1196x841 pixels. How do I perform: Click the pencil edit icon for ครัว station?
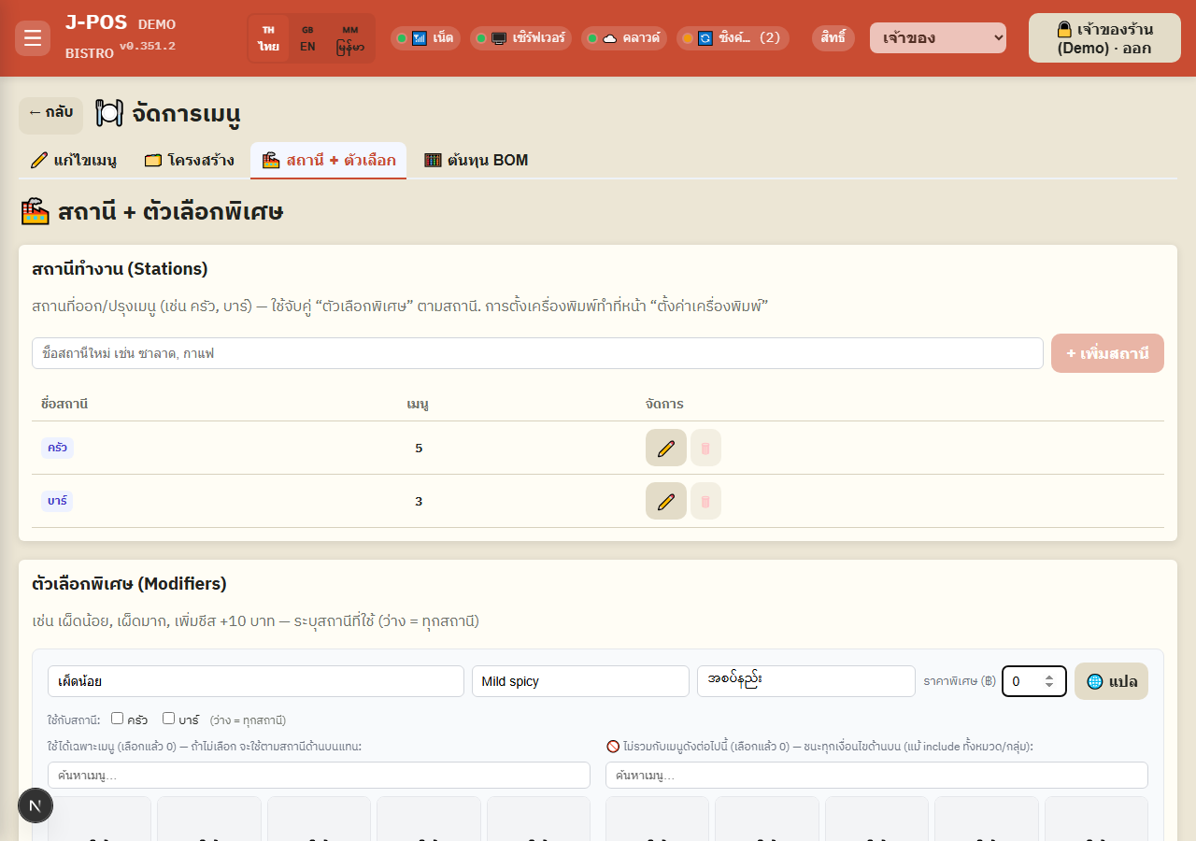pyautogui.click(x=666, y=448)
